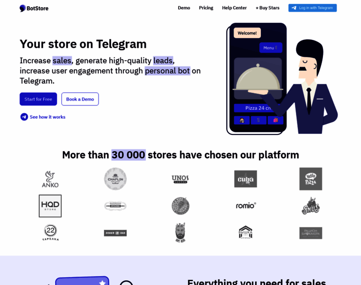Select the HQD store logo
Screen dimensions: 361x285
tap(50, 206)
